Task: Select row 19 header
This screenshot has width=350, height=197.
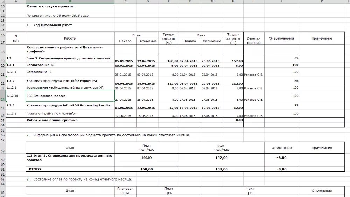Action: (x=3, y=58)
